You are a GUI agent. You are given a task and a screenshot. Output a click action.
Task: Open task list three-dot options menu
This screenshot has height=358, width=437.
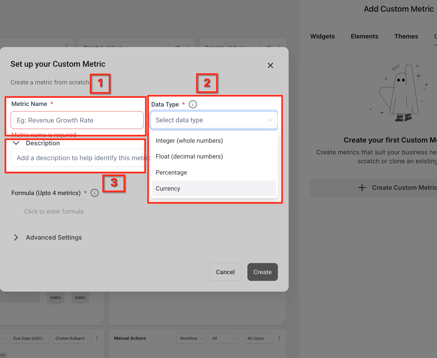click(97, 338)
